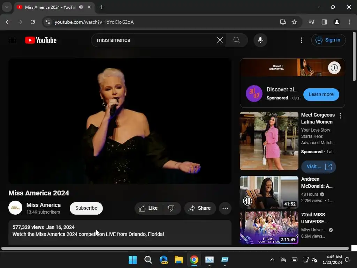Go to YouTube home via logo

[x=41, y=40]
